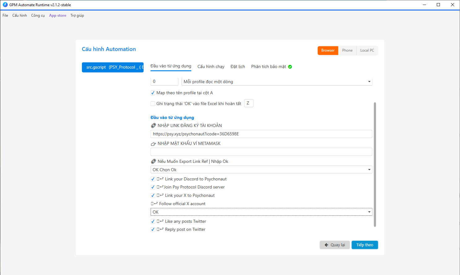Click the back arrow icon on Quay lại

(x=326, y=245)
